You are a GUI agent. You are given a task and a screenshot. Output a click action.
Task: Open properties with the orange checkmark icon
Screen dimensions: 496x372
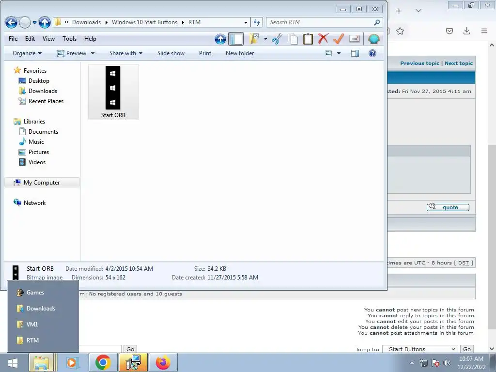[x=339, y=39]
